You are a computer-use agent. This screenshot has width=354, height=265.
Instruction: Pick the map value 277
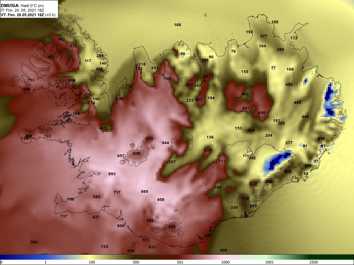pos(289,143)
